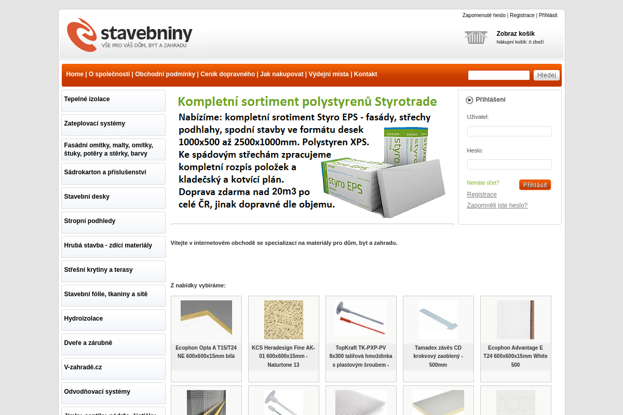Open O společnosti menu item
623x415 pixels.
pos(109,74)
